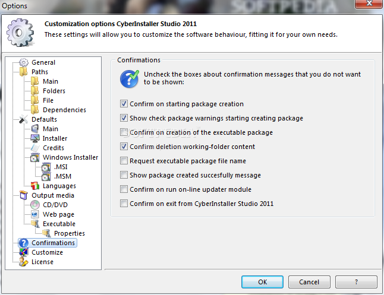This screenshot has height=295, width=384.
Task: Select the Executable Properties tree item
Action: (70, 233)
